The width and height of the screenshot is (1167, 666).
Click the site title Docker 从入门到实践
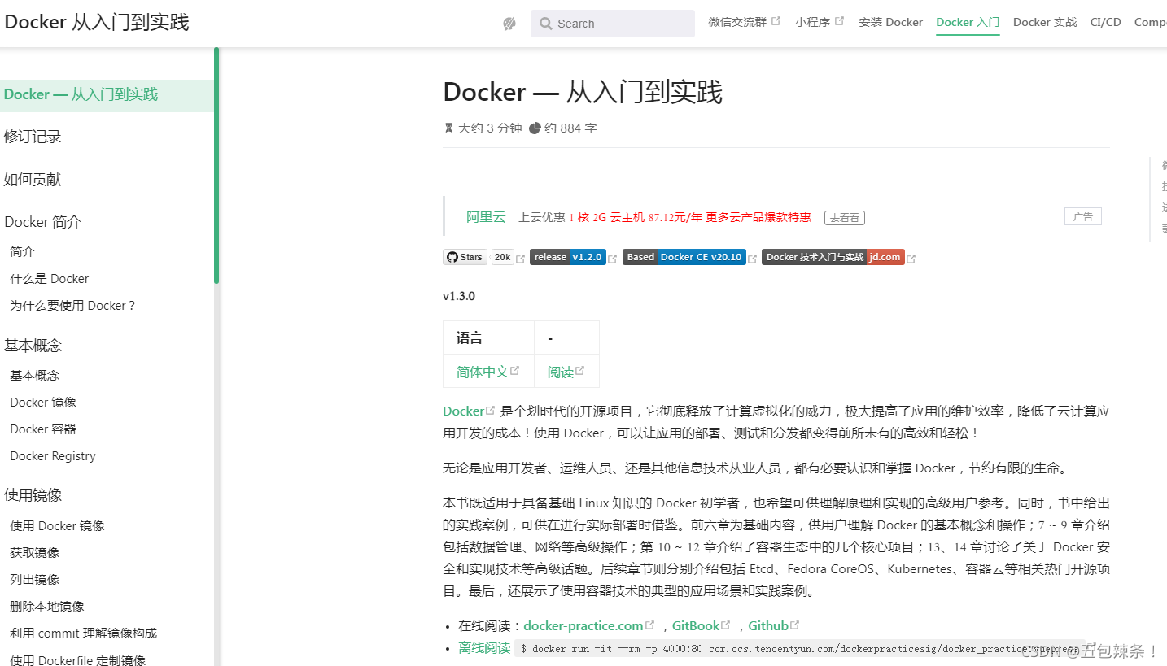[x=96, y=22]
